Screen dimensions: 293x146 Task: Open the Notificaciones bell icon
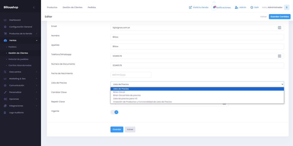pyautogui.click(x=214, y=7)
